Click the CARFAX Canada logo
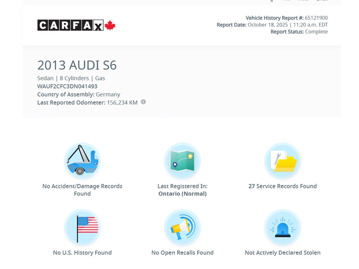Screen dimensions: 359x269 (x=76, y=25)
